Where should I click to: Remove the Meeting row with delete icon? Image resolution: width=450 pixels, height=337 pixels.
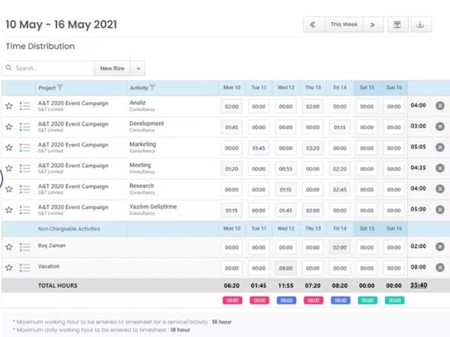pyautogui.click(x=440, y=168)
